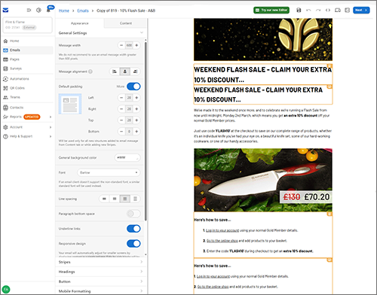Increase the Message width value
Image resolution: width=377 pixels, height=295 pixels.
(x=136, y=45)
